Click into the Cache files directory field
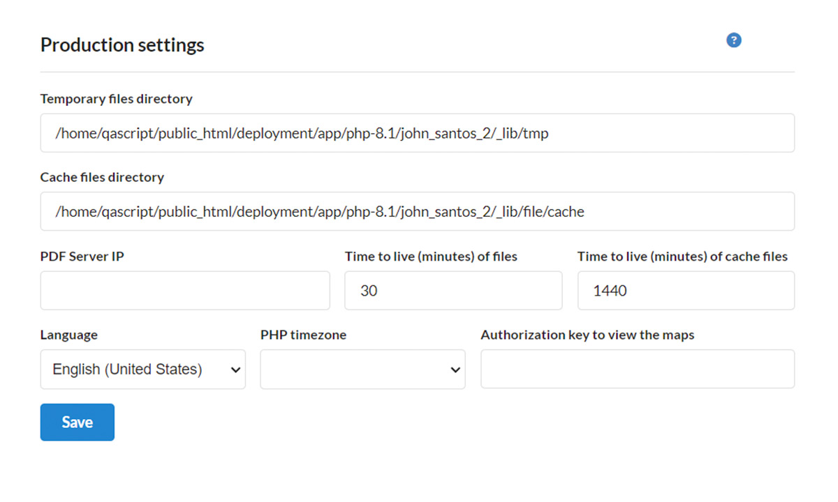Viewport: 838px width, 502px height. pyautogui.click(x=417, y=211)
